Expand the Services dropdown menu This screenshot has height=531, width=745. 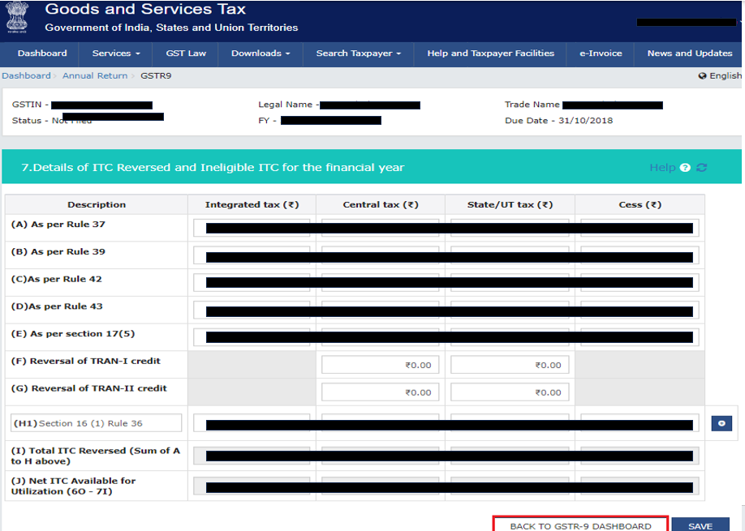pyautogui.click(x=116, y=54)
